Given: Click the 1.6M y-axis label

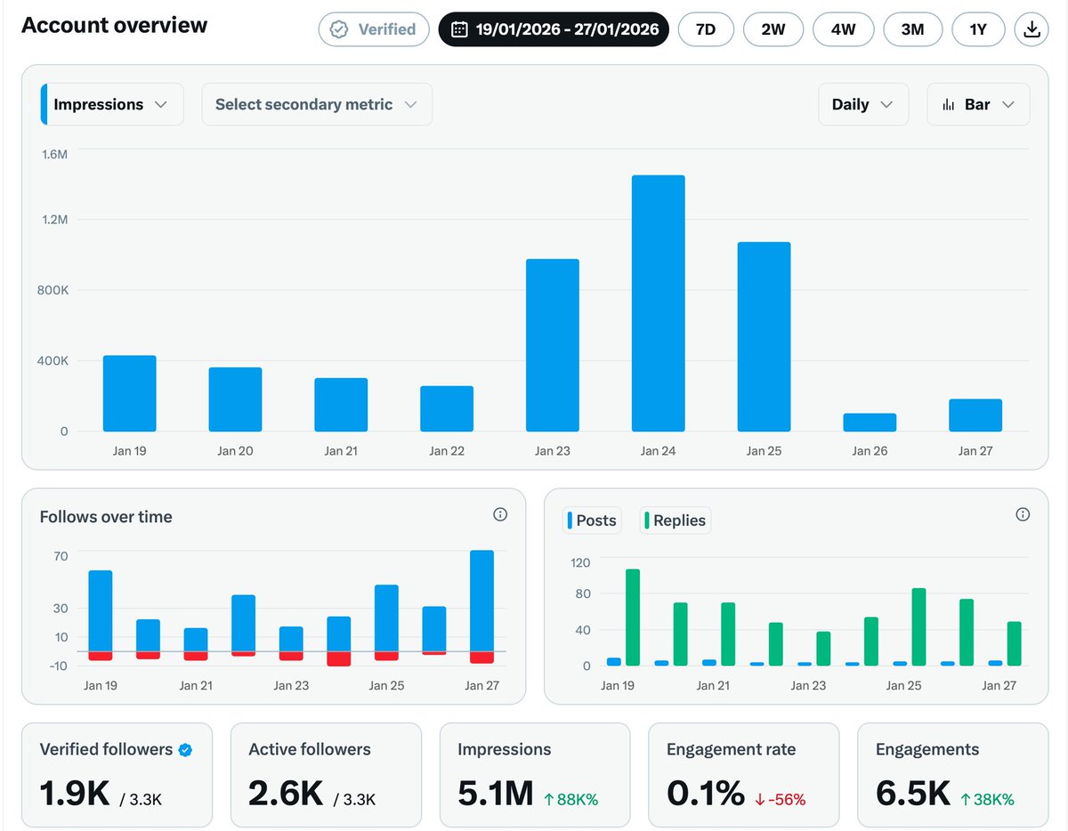Looking at the screenshot, I should click(x=54, y=155).
